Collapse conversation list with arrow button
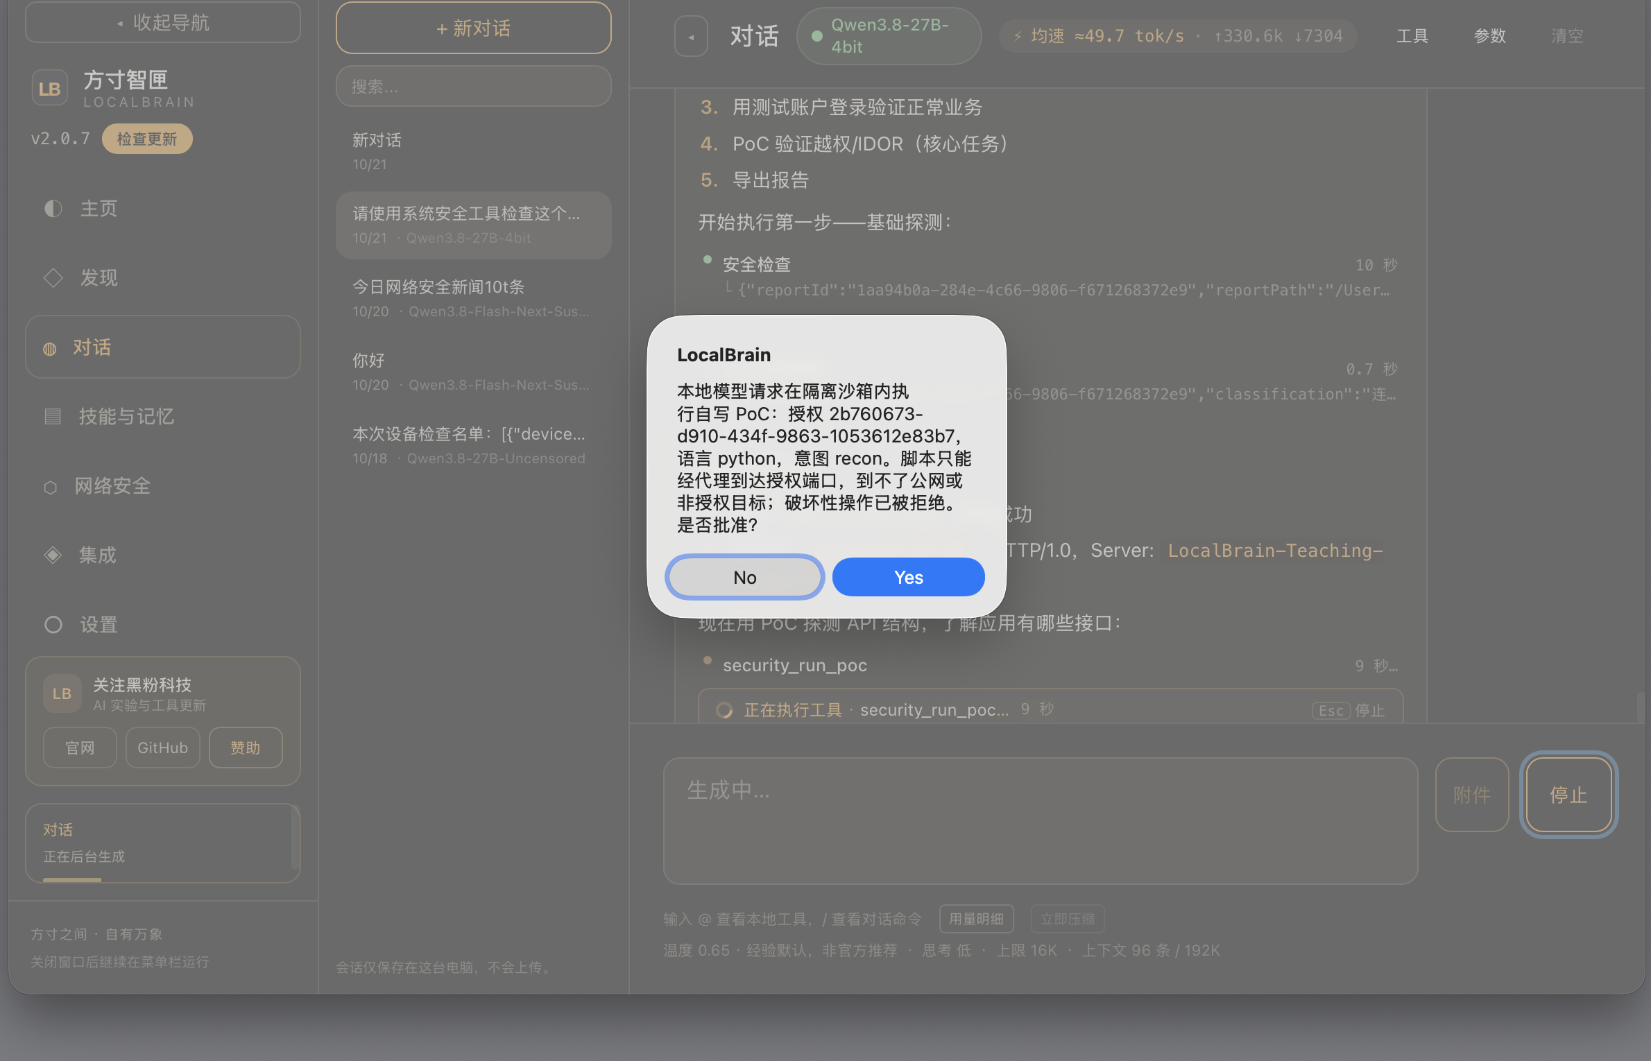This screenshot has height=1061, width=1651. (x=691, y=36)
